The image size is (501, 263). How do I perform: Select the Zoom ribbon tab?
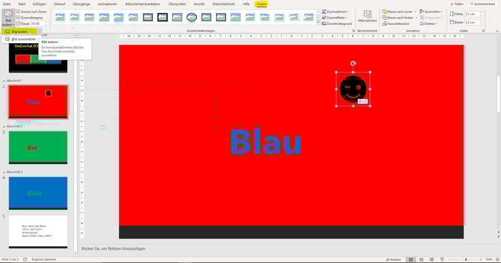pos(261,4)
